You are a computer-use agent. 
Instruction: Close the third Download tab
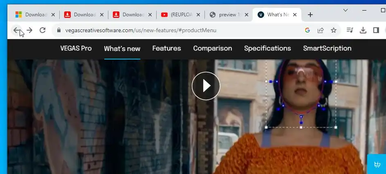click(150, 15)
